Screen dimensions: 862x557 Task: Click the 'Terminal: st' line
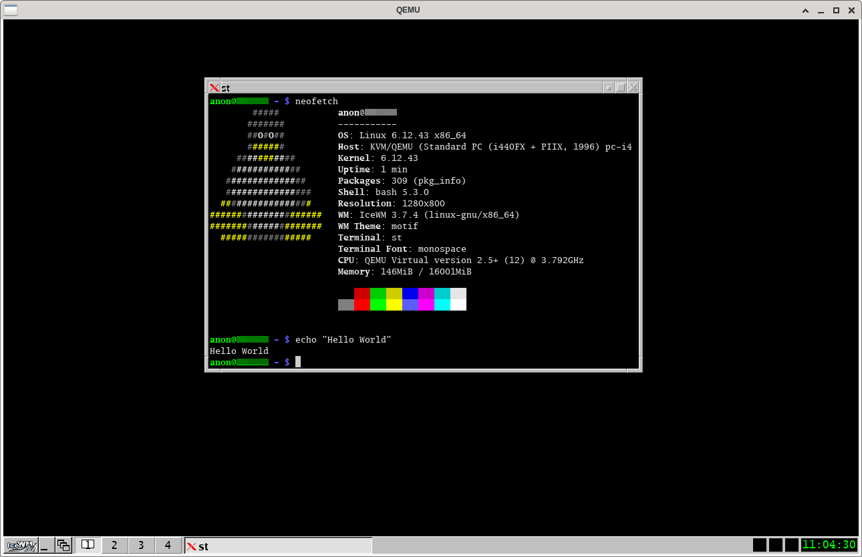[370, 238]
